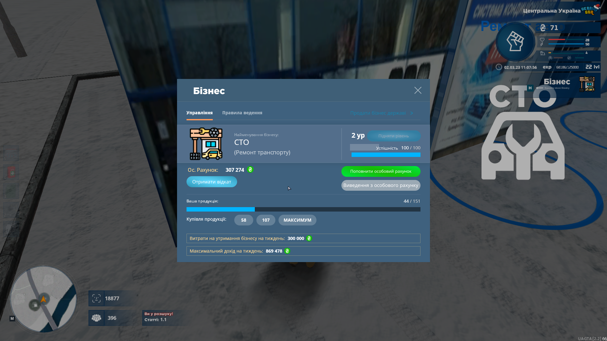This screenshot has height=341, width=607.
Task: Click the Бізнес HUD shortcut icon
Action: [x=587, y=84]
